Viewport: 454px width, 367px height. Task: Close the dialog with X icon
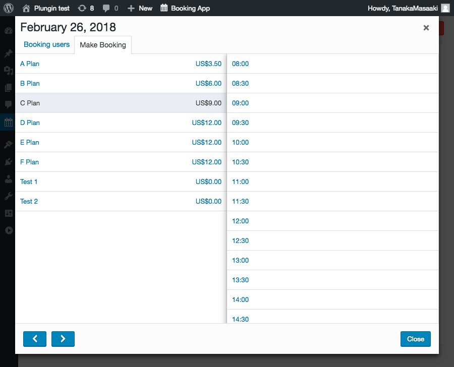coord(426,28)
